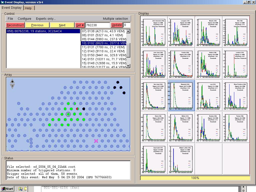Image resolution: width=256 pixels, height=192 pixels.
Task: Select highlighted row 10) 0102 (6620 ns, 2077.6 VEM)
Action: (x=104, y=43)
